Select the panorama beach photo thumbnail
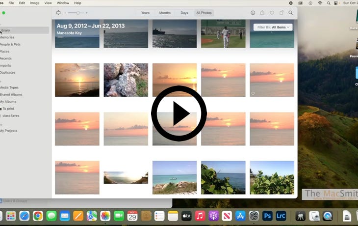 click(126, 177)
